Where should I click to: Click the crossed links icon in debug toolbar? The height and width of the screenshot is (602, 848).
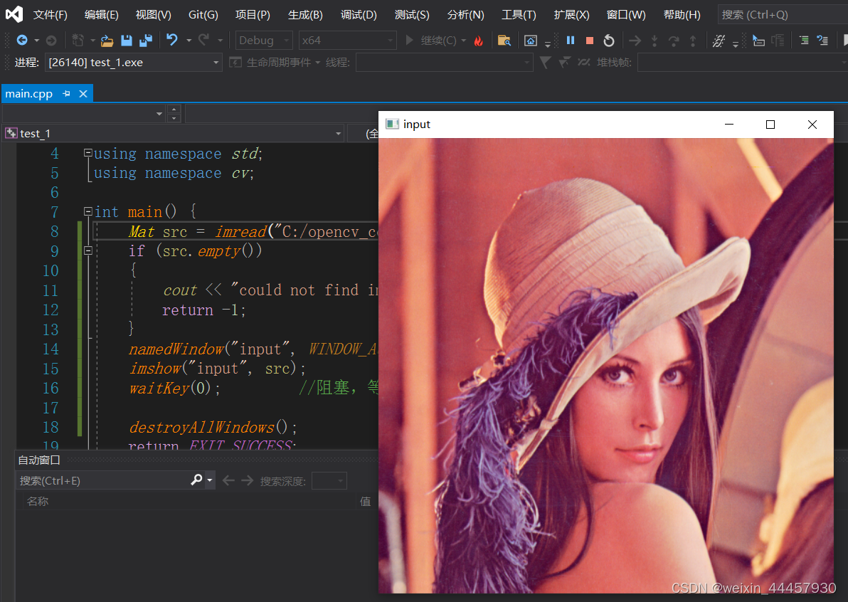point(719,41)
